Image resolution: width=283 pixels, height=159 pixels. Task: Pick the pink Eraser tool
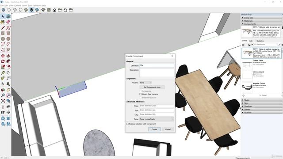8,22
